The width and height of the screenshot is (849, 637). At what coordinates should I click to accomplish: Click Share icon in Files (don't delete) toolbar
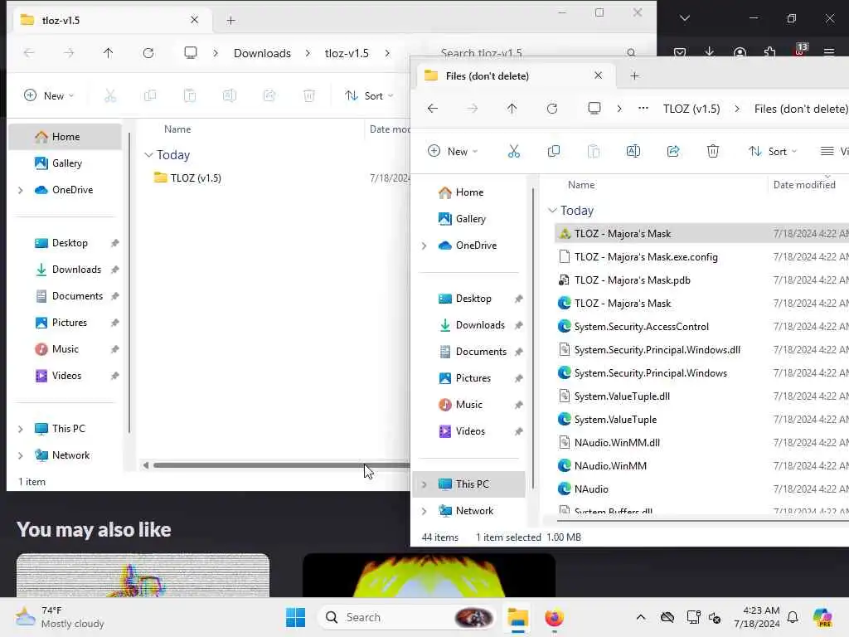click(673, 151)
